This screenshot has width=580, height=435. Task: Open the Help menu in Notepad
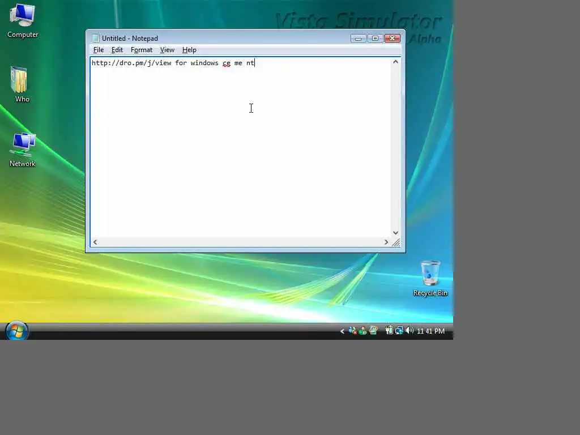coord(189,50)
